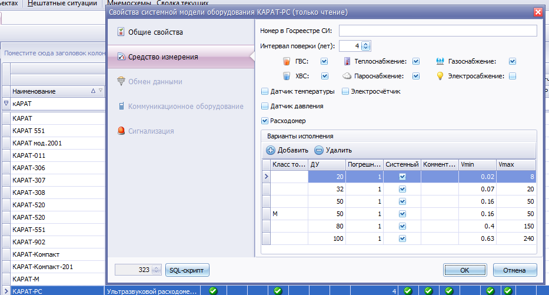Open the Обмен данными section
Image resolution: width=549 pixels, height=295 pixels.
point(181,81)
